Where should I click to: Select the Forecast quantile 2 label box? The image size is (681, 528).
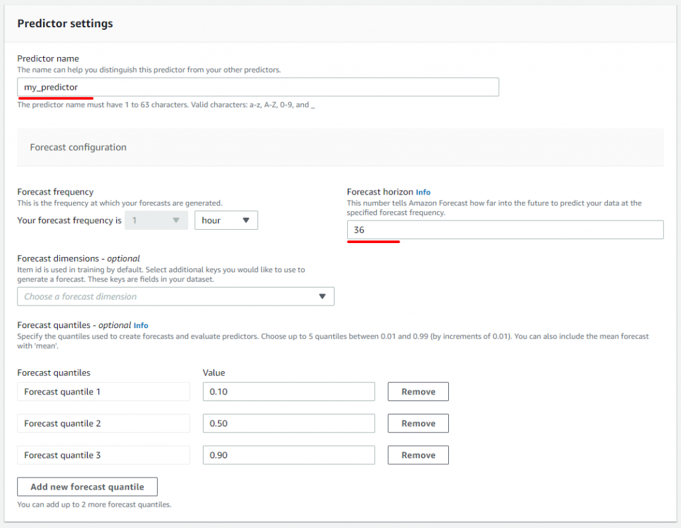[x=103, y=424]
